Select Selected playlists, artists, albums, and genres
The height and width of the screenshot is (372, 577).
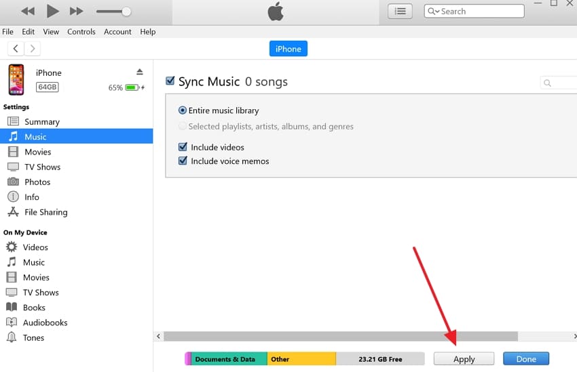(182, 126)
